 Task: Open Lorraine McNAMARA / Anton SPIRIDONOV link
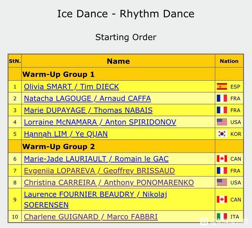pyautogui.click(x=100, y=122)
